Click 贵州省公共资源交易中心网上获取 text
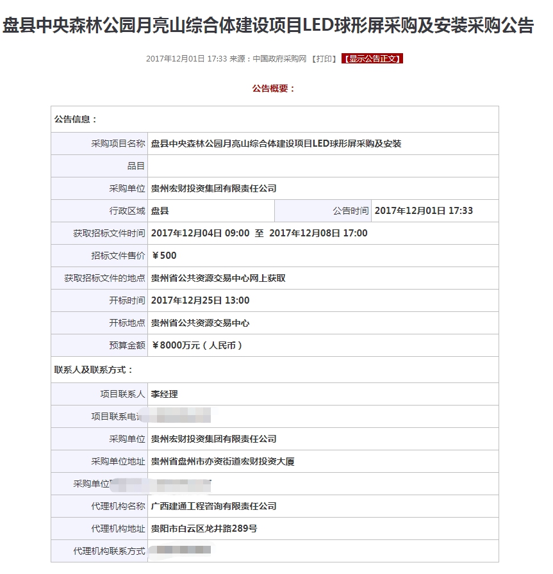 219,278
